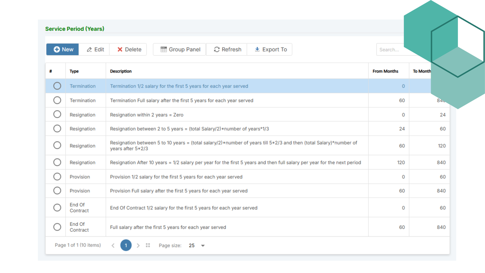Screen dimensions: 485x273
Task: Click the New record button
Action: 63,50
